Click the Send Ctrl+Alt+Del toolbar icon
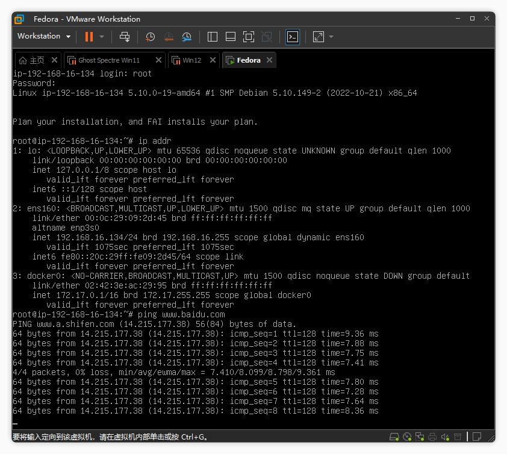The height and width of the screenshot is (454, 507). coord(125,37)
